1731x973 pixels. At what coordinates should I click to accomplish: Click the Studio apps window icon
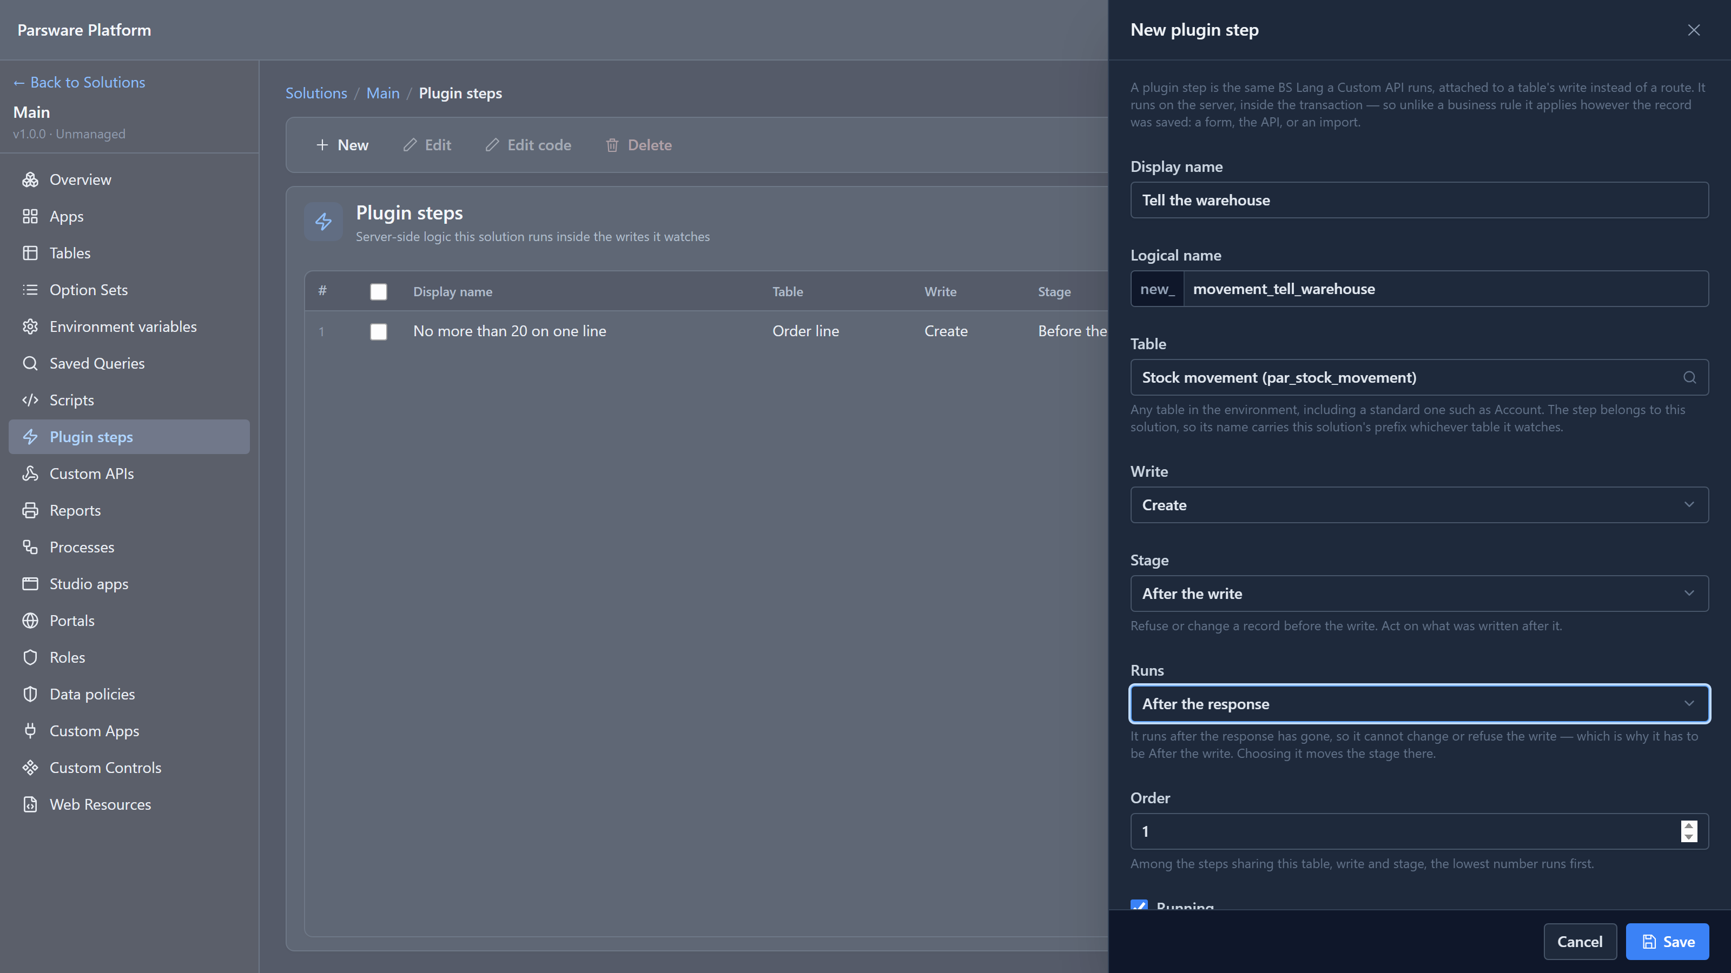pos(30,584)
